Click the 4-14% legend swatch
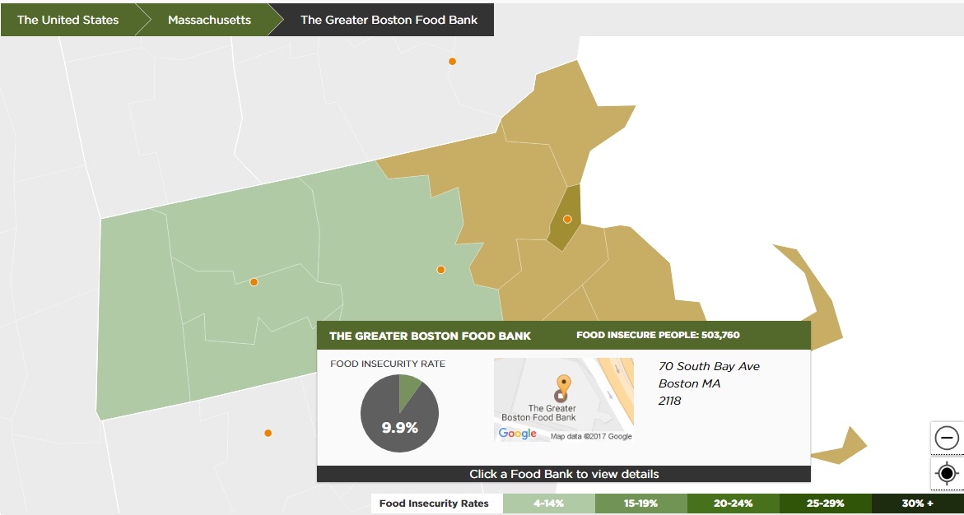 click(x=549, y=503)
